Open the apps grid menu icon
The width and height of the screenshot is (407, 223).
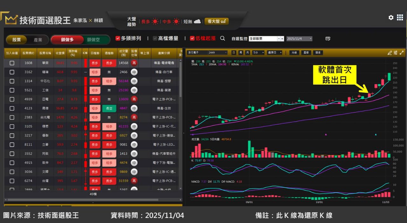pyautogui.click(x=400, y=18)
